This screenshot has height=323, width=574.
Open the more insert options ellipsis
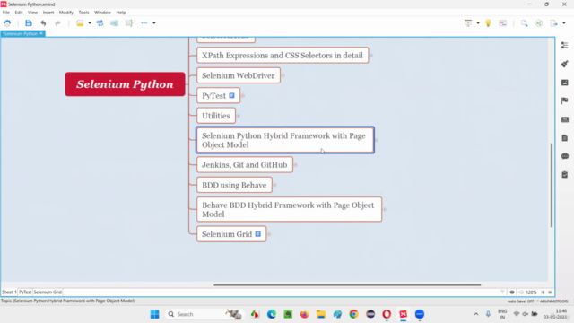click(143, 23)
